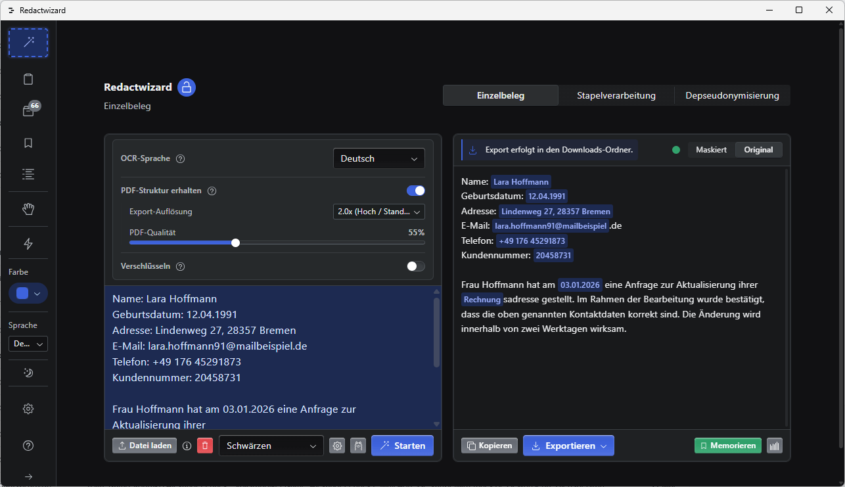Open help with the sidebar question mark
This screenshot has width=845, height=487.
click(x=28, y=446)
